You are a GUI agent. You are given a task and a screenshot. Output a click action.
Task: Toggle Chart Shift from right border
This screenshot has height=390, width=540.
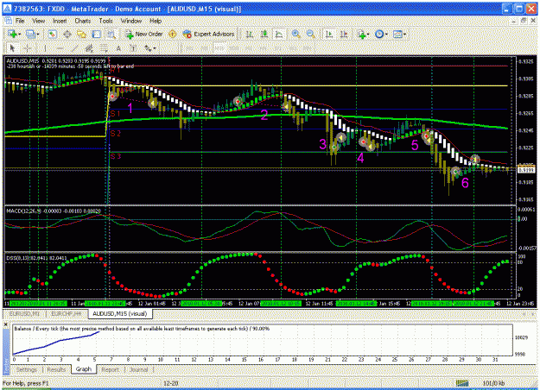point(344,34)
